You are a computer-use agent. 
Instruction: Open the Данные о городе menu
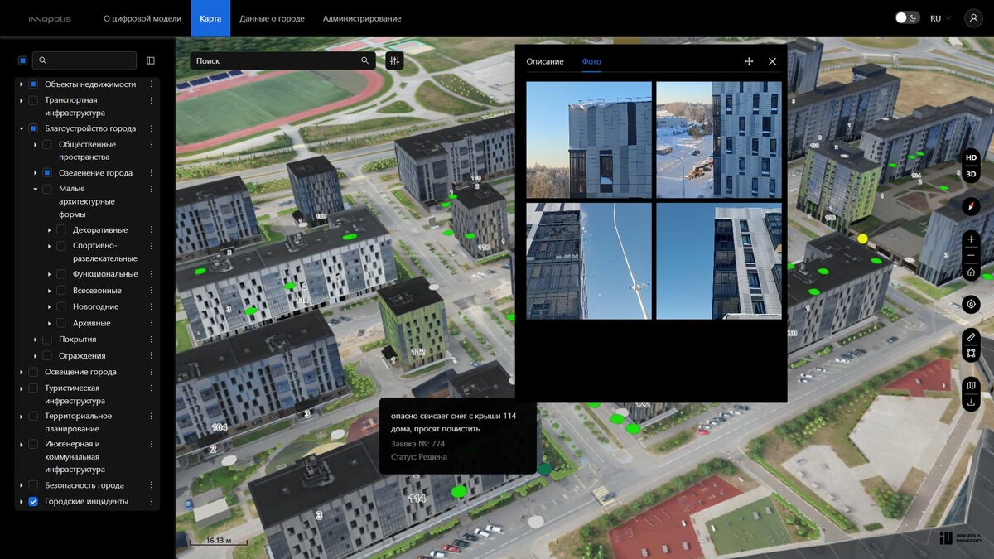pyautogui.click(x=271, y=17)
